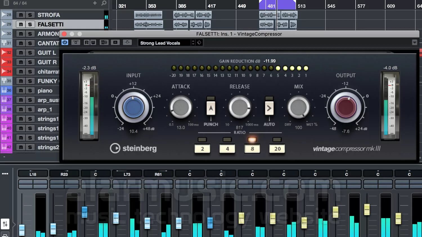Viewport: 422px width, 237px height.
Task: Mute the piano track
Action: (x=21, y=91)
